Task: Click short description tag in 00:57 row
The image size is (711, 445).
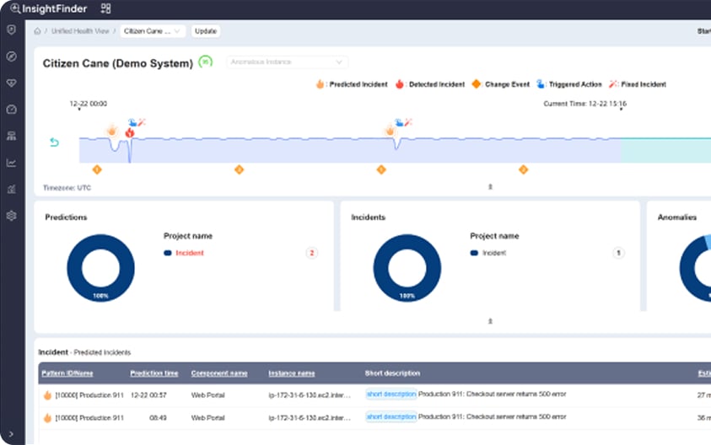Action: (x=391, y=394)
